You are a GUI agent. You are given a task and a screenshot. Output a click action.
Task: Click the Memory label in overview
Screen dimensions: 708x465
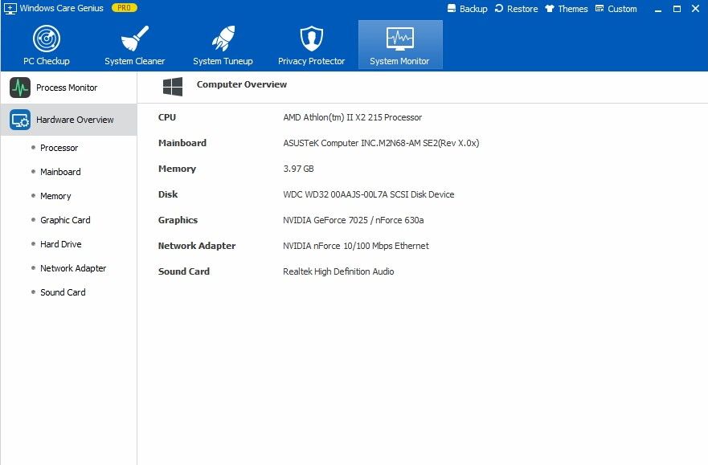[177, 169]
